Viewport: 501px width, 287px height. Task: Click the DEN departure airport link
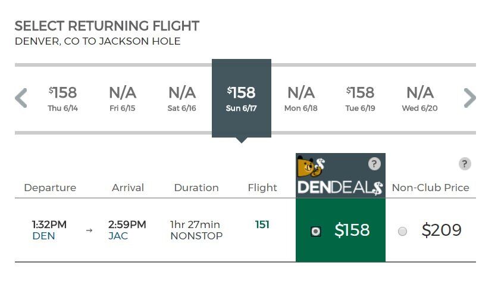(44, 236)
